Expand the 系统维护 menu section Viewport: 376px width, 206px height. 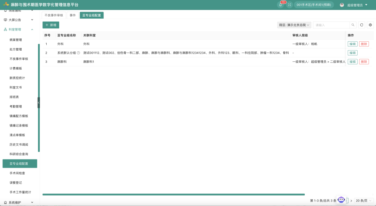[x=18, y=203]
